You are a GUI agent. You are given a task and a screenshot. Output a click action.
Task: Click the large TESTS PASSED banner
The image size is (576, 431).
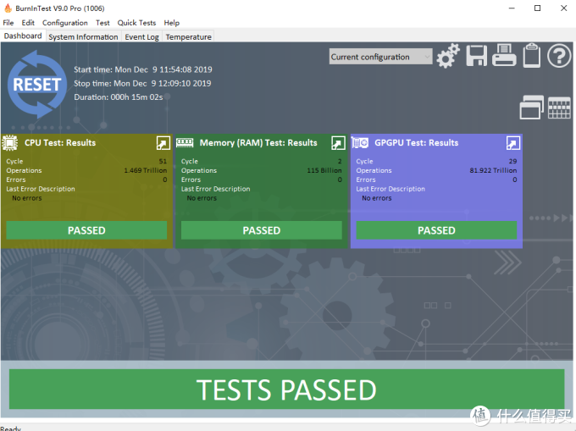pyautogui.click(x=286, y=390)
